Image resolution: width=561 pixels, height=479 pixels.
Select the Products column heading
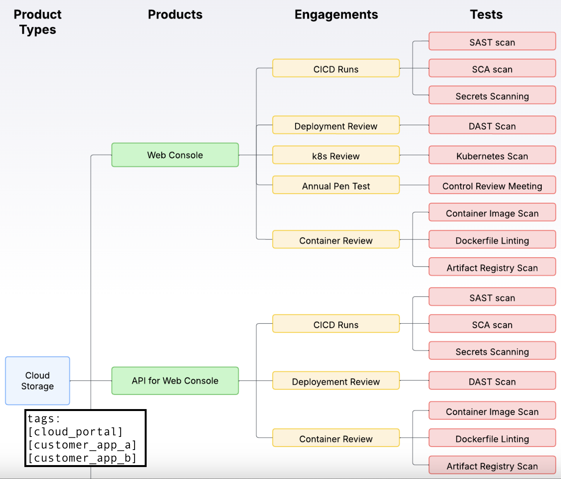pos(175,14)
